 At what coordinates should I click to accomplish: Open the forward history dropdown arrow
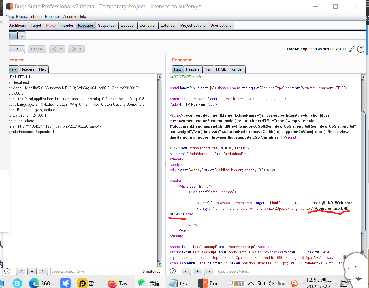coord(81,49)
